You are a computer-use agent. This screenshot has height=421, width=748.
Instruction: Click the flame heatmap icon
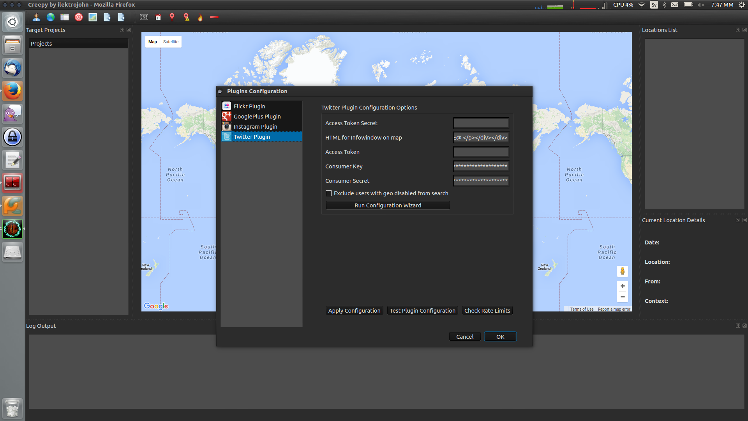[x=200, y=17]
